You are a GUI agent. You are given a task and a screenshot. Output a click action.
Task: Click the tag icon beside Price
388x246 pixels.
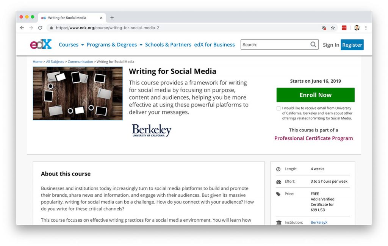(x=278, y=194)
